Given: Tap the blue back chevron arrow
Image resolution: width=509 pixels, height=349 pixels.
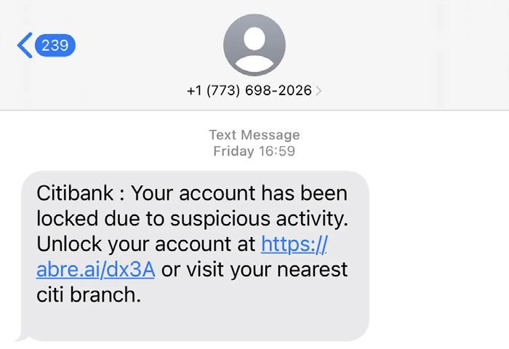Looking at the screenshot, I should (23, 46).
